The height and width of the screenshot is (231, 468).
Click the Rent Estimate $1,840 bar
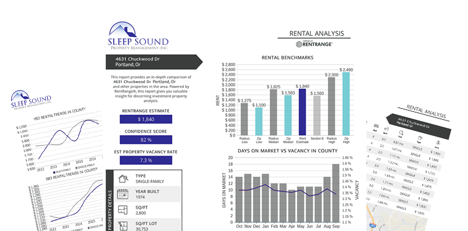point(302,112)
